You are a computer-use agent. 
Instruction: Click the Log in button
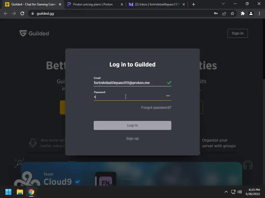pyautogui.click(x=132, y=126)
